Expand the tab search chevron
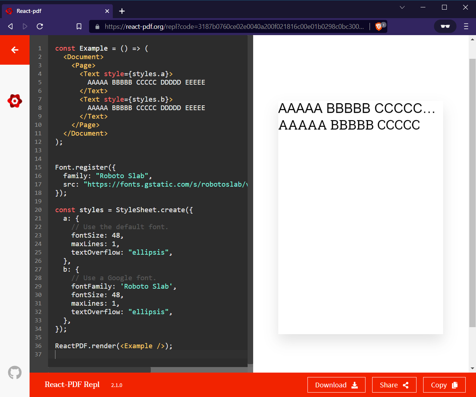Viewport: 476px width, 397px height. click(x=402, y=7)
